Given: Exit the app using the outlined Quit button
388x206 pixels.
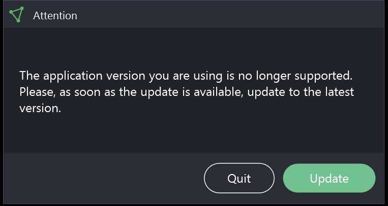Looking at the screenshot, I should point(239,178).
